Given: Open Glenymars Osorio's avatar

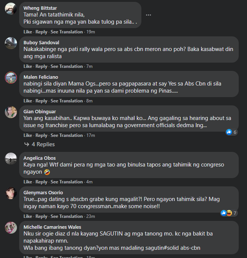Looking at the screenshot, I should pyautogui.click(x=11, y=193).
